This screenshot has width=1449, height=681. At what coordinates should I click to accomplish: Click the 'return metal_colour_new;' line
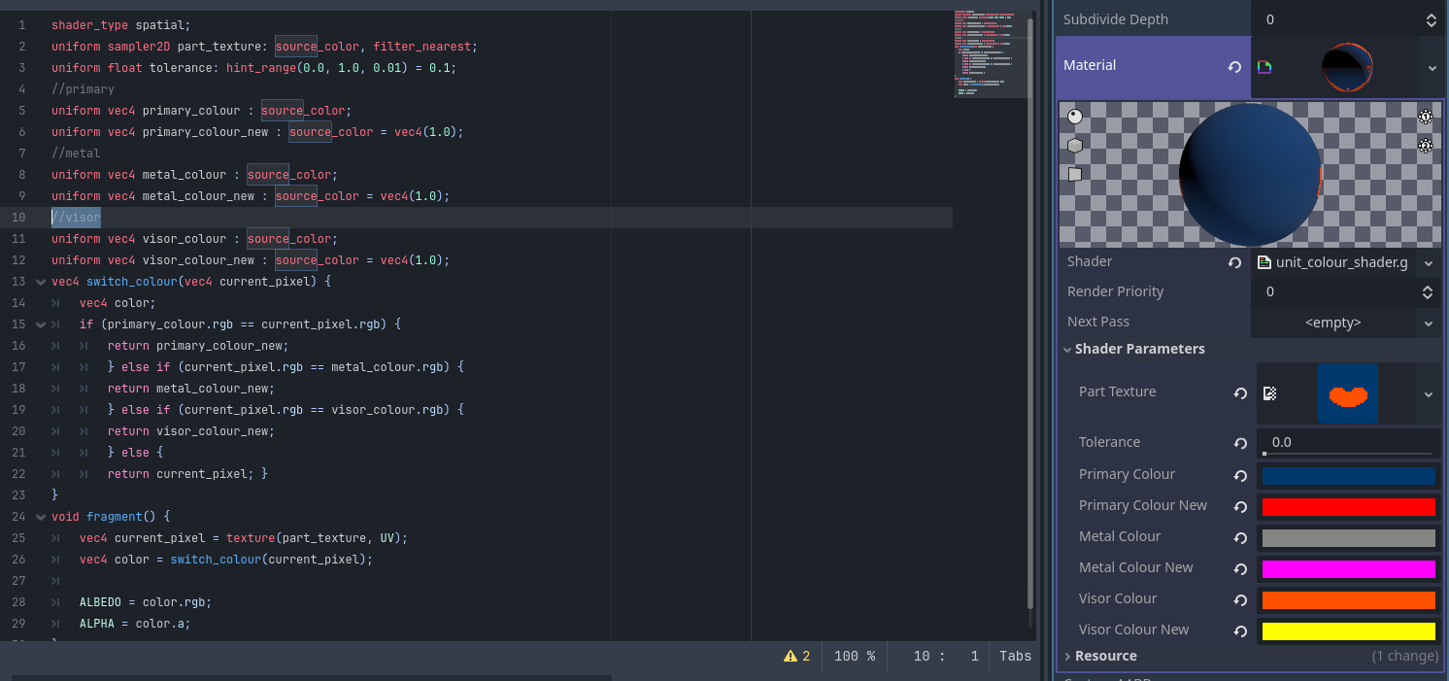pyautogui.click(x=191, y=389)
